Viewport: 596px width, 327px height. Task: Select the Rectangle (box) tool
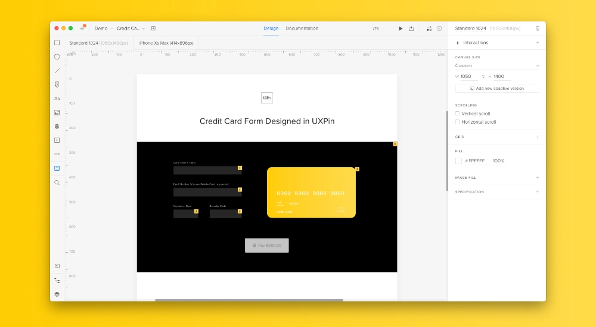coord(57,43)
